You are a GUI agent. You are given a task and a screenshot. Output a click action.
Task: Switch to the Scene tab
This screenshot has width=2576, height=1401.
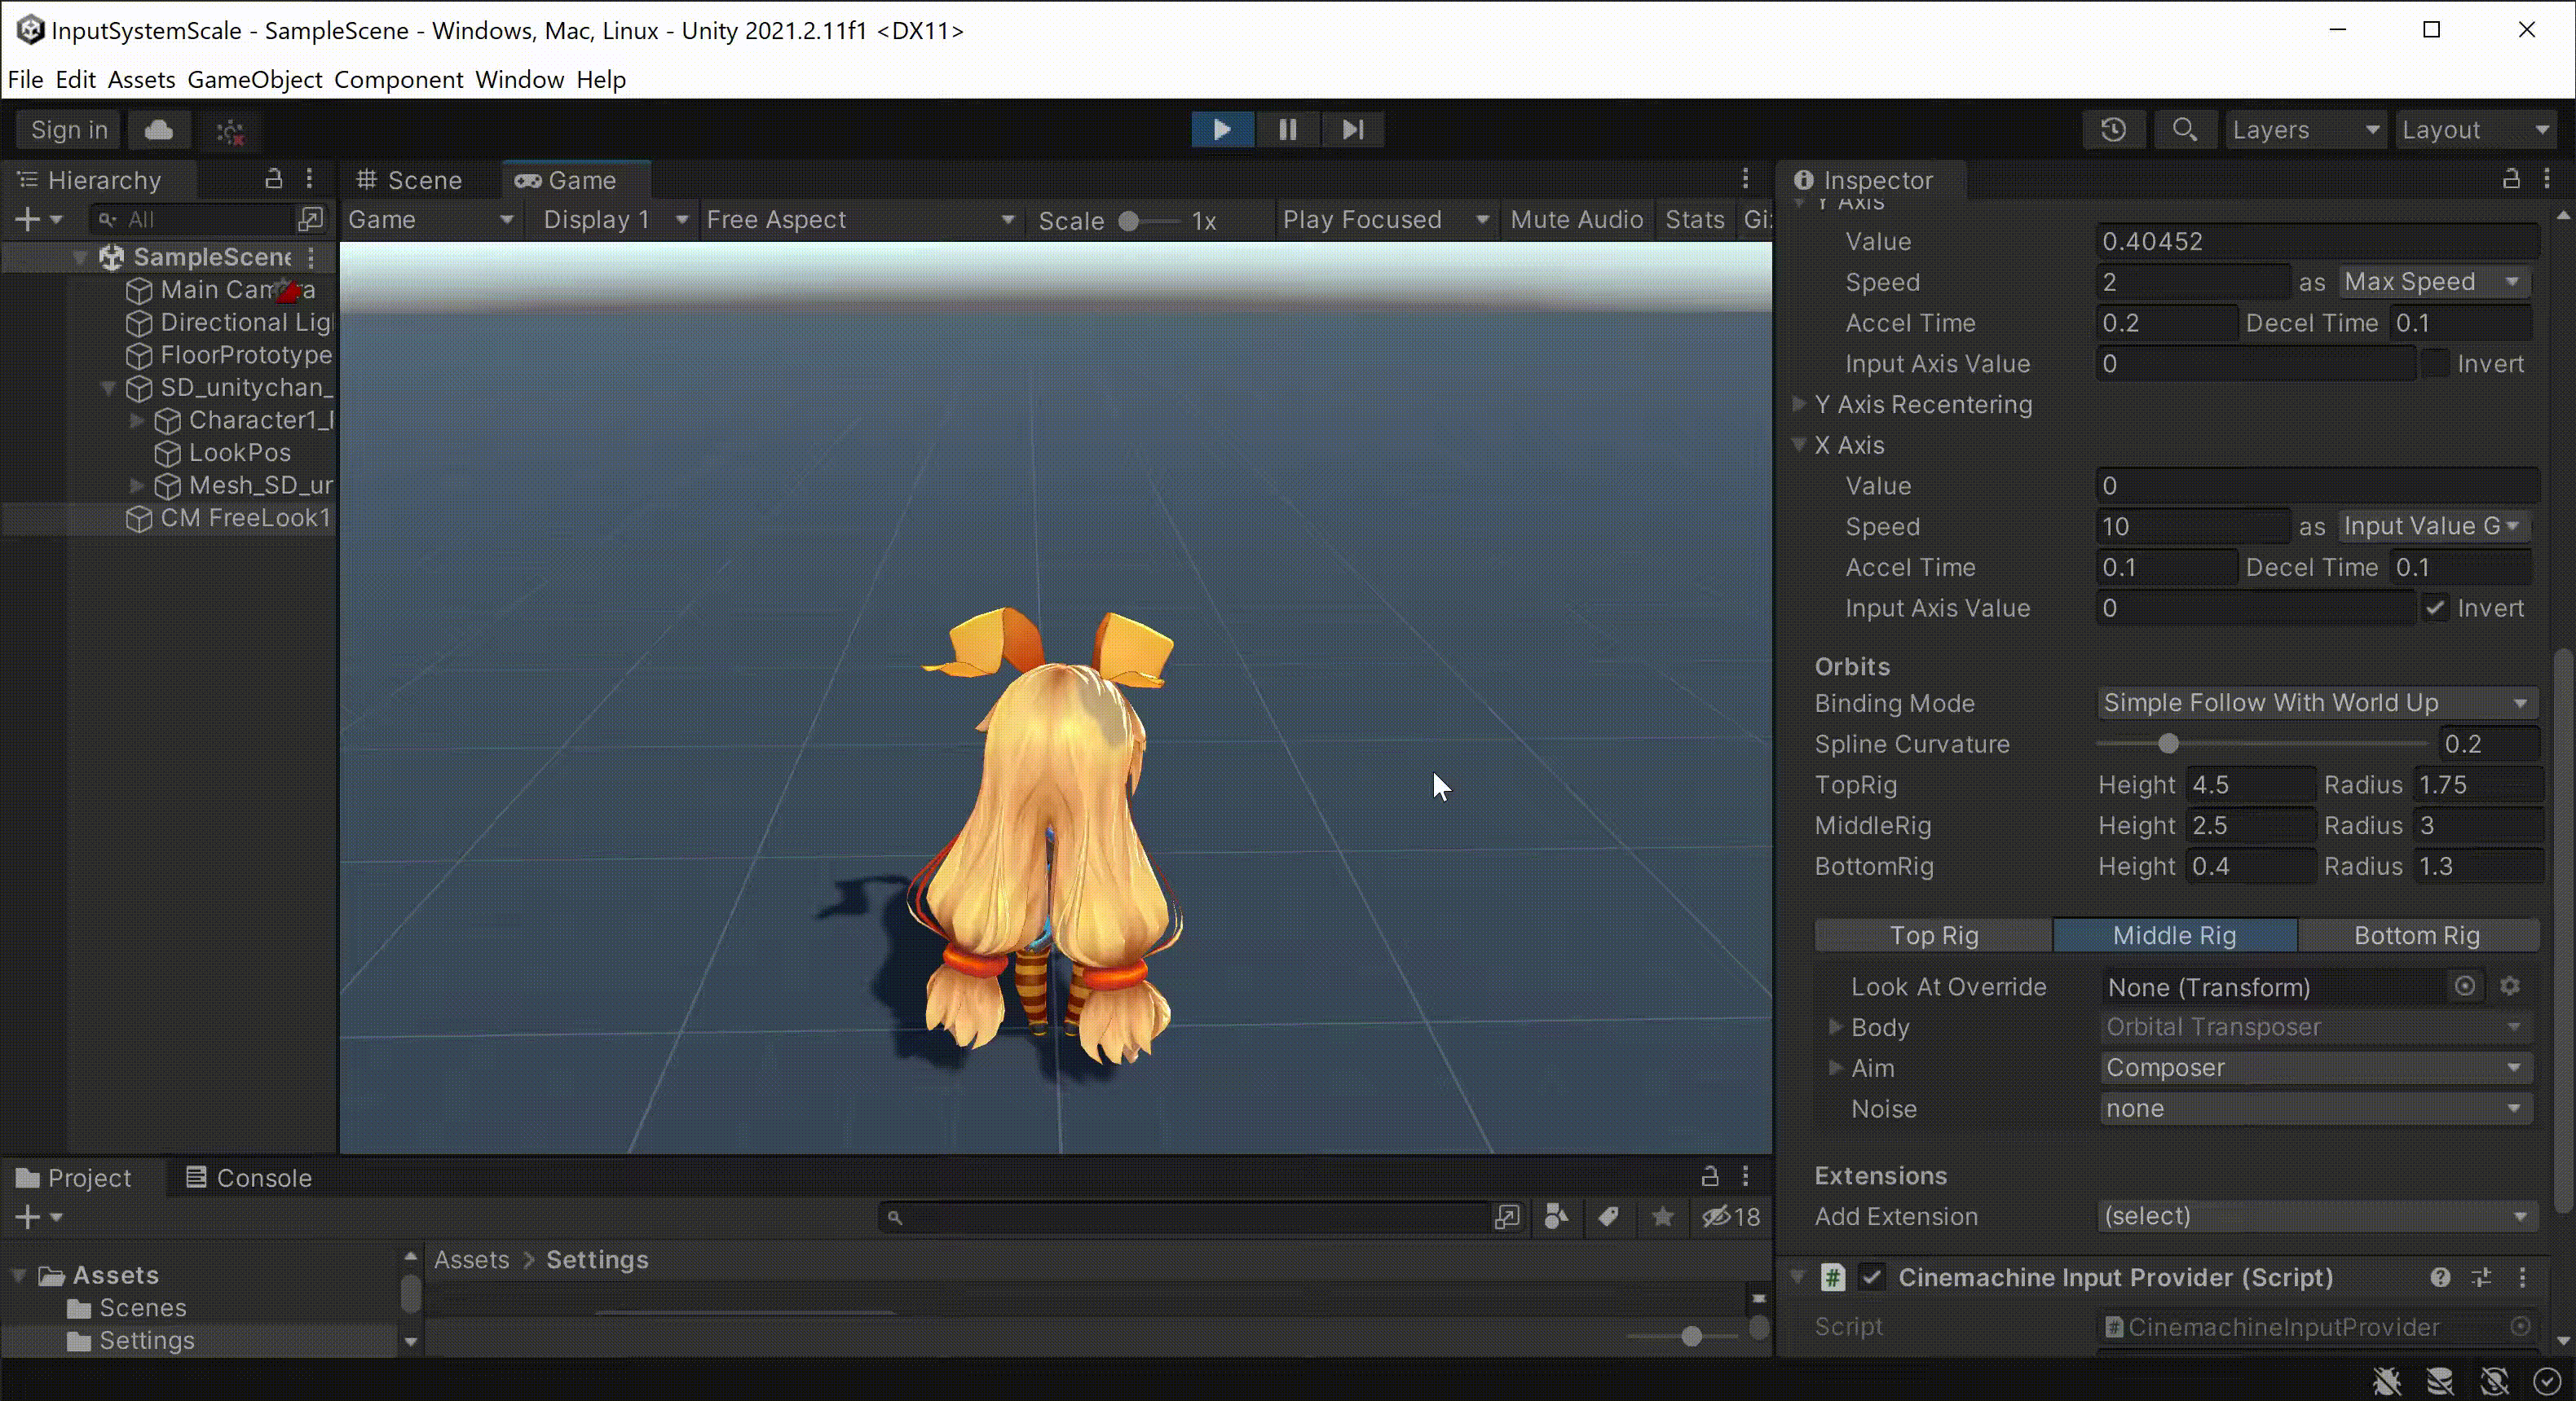click(410, 180)
